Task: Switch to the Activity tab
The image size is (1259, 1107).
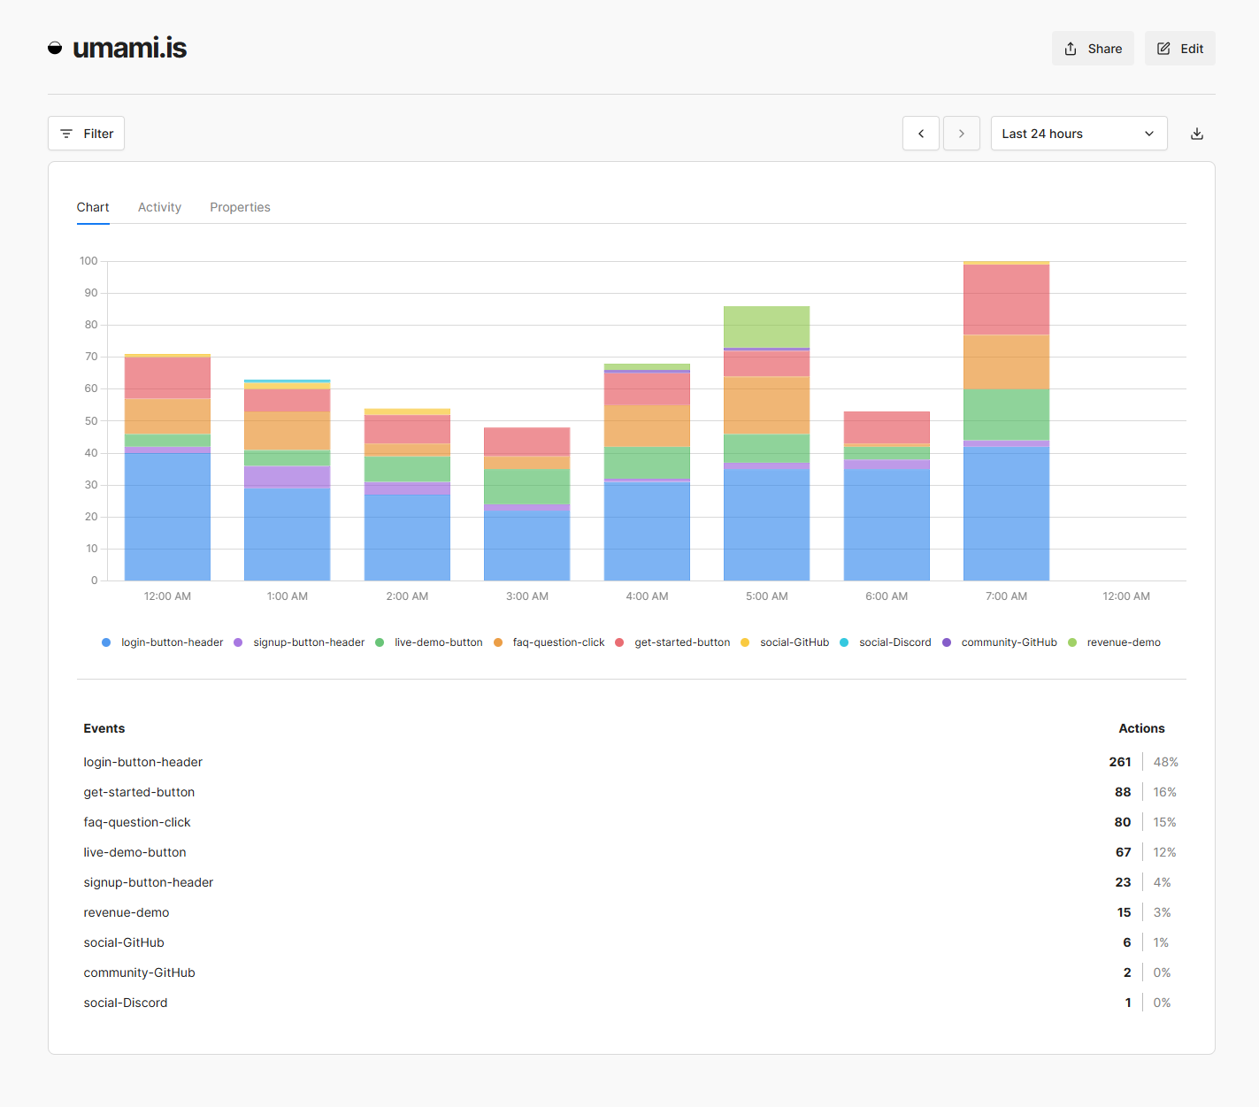Action: pos(159,207)
